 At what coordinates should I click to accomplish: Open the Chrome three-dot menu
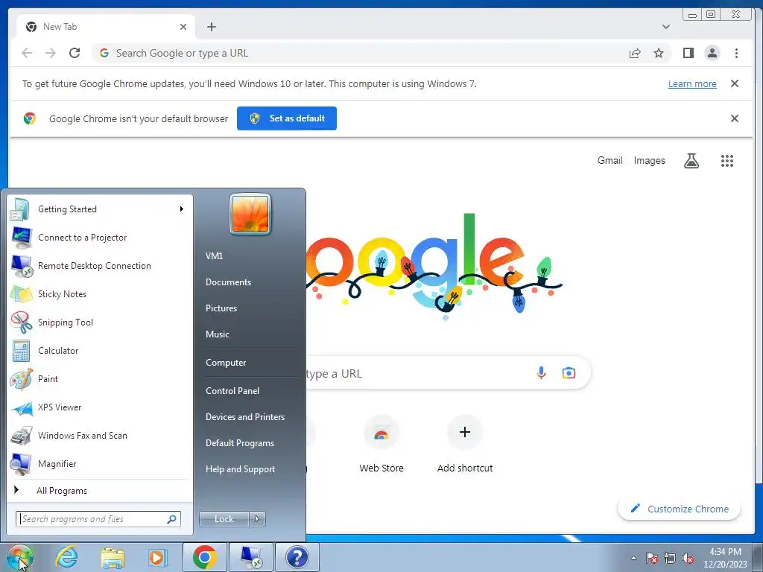click(736, 53)
